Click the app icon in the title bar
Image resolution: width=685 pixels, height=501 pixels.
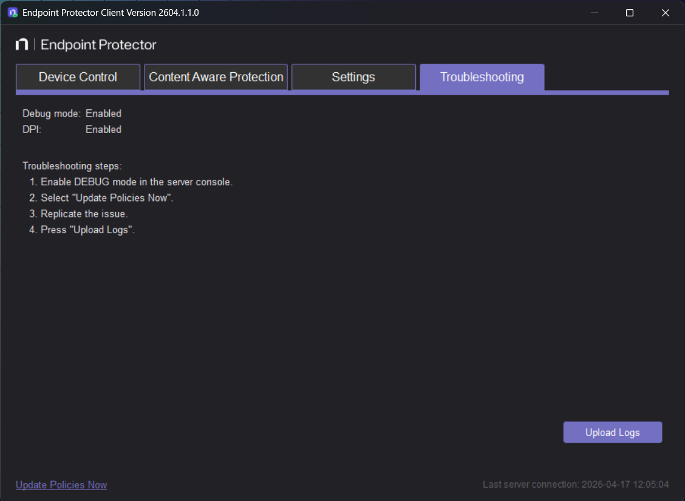(12, 12)
